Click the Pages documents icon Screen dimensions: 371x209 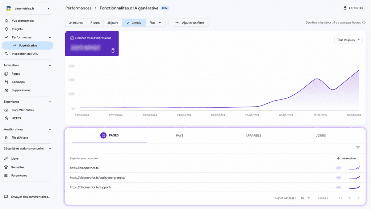7,74
